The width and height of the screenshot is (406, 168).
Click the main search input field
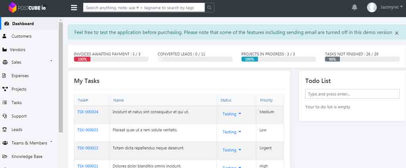[x=144, y=8]
